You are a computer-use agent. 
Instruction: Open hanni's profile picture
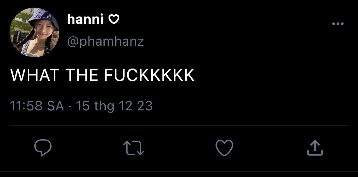[34, 32]
